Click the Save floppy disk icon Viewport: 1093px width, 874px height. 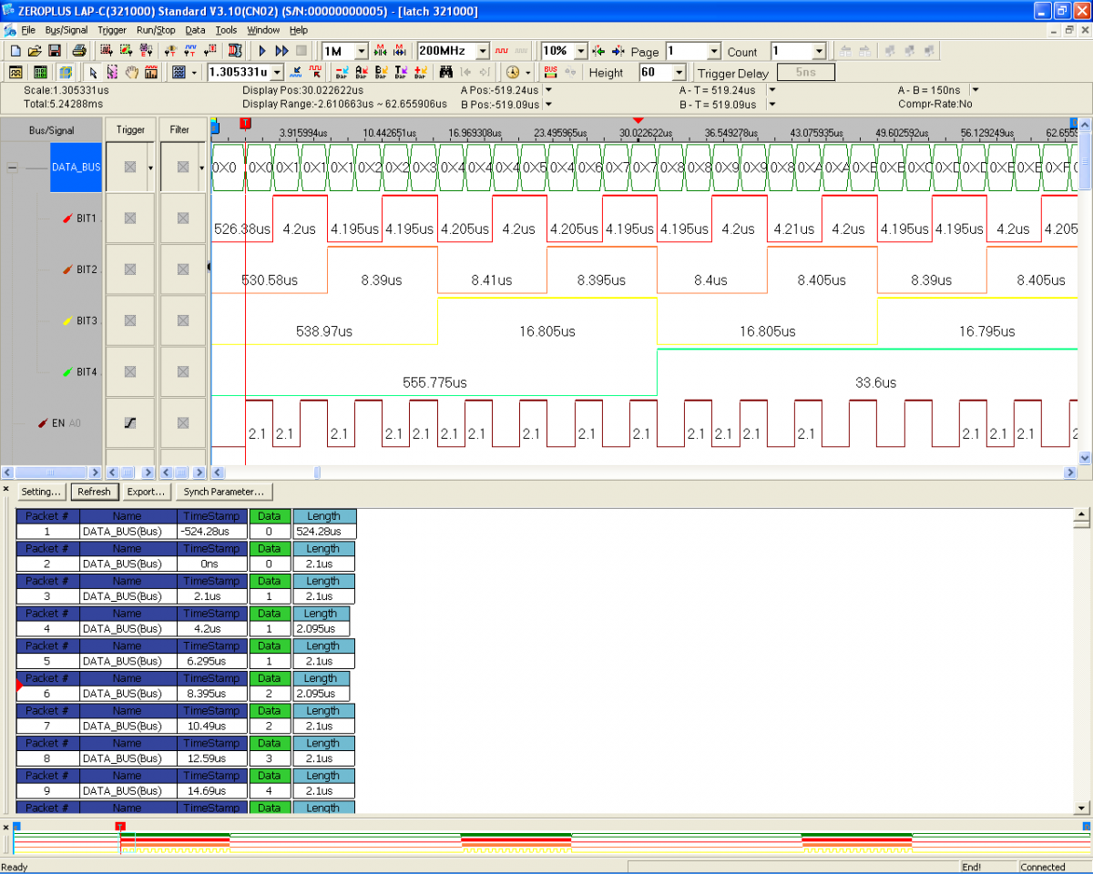tap(54, 51)
